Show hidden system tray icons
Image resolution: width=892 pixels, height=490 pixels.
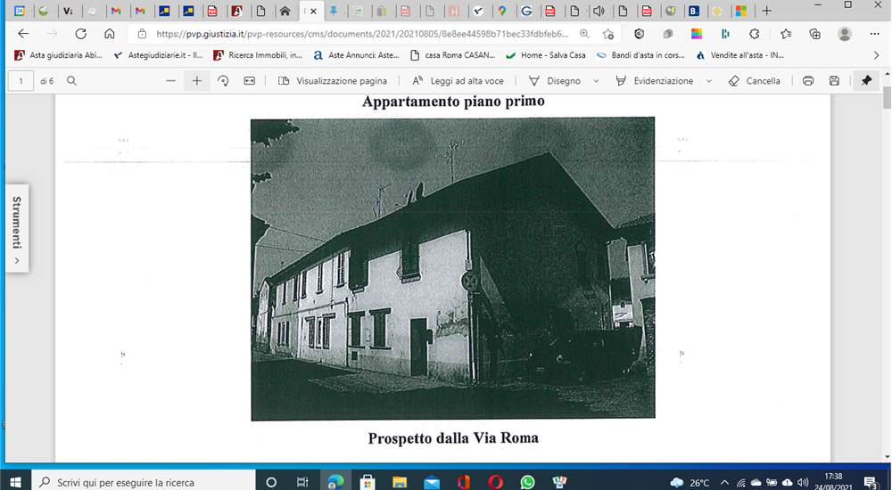[x=724, y=483]
